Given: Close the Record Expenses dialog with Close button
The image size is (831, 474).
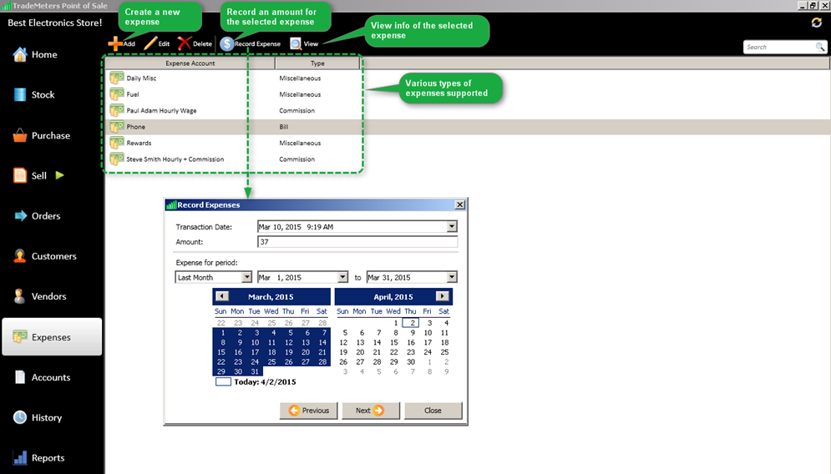Looking at the screenshot, I should [433, 411].
